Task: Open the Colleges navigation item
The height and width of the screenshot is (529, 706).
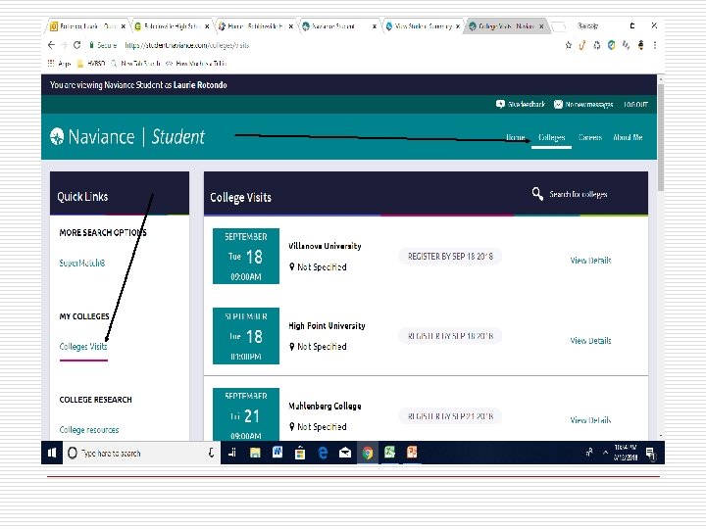Action: (x=551, y=137)
